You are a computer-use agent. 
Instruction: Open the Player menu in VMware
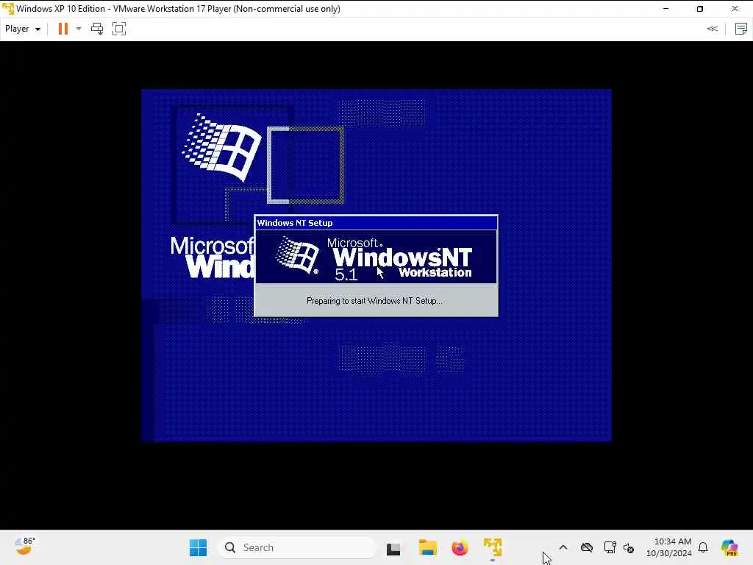click(x=22, y=29)
